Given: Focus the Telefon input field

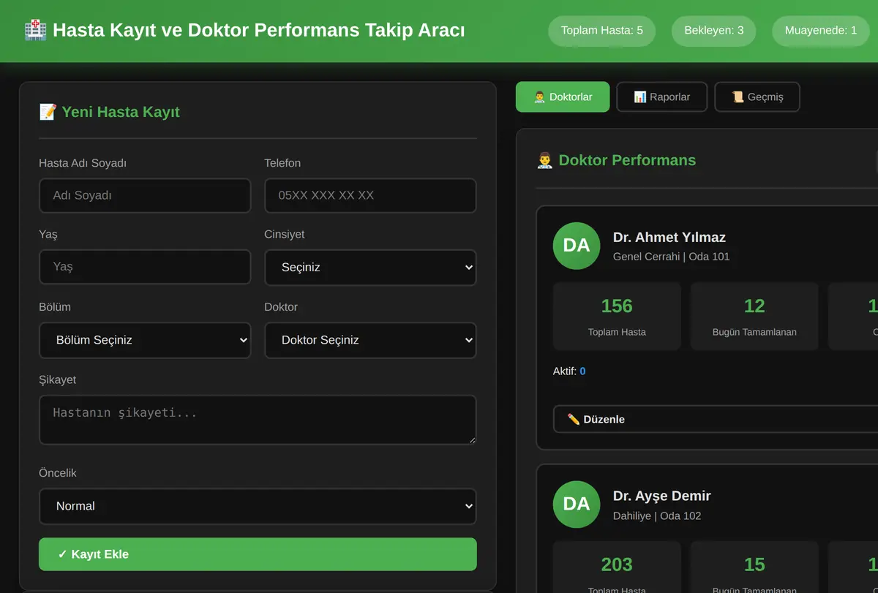Looking at the screenshot, I should click(x=370, y=196).
